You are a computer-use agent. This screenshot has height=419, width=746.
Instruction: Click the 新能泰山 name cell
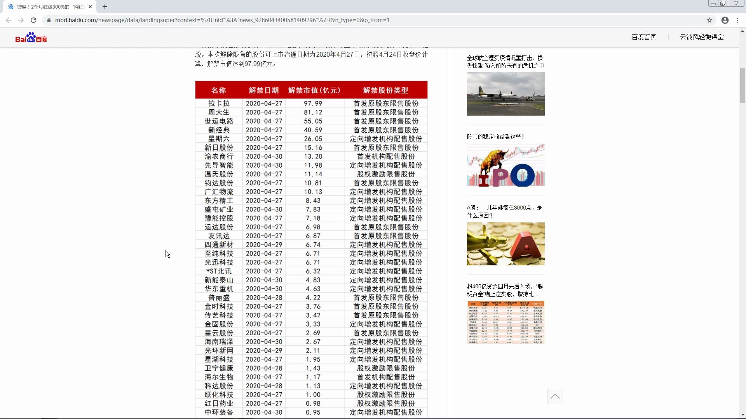(219, 280)
